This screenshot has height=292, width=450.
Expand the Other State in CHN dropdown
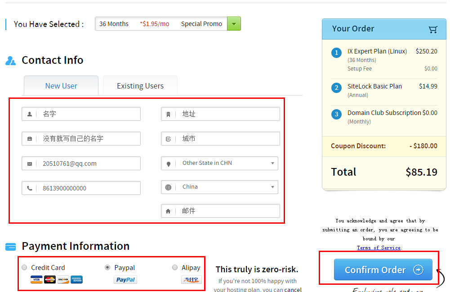pyautogui.click(x=219, y=163)
